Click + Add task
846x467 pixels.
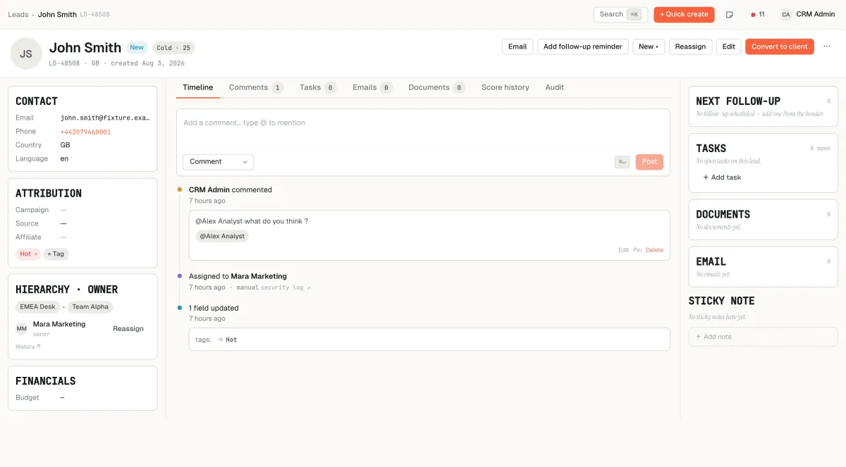click(722, 178)
